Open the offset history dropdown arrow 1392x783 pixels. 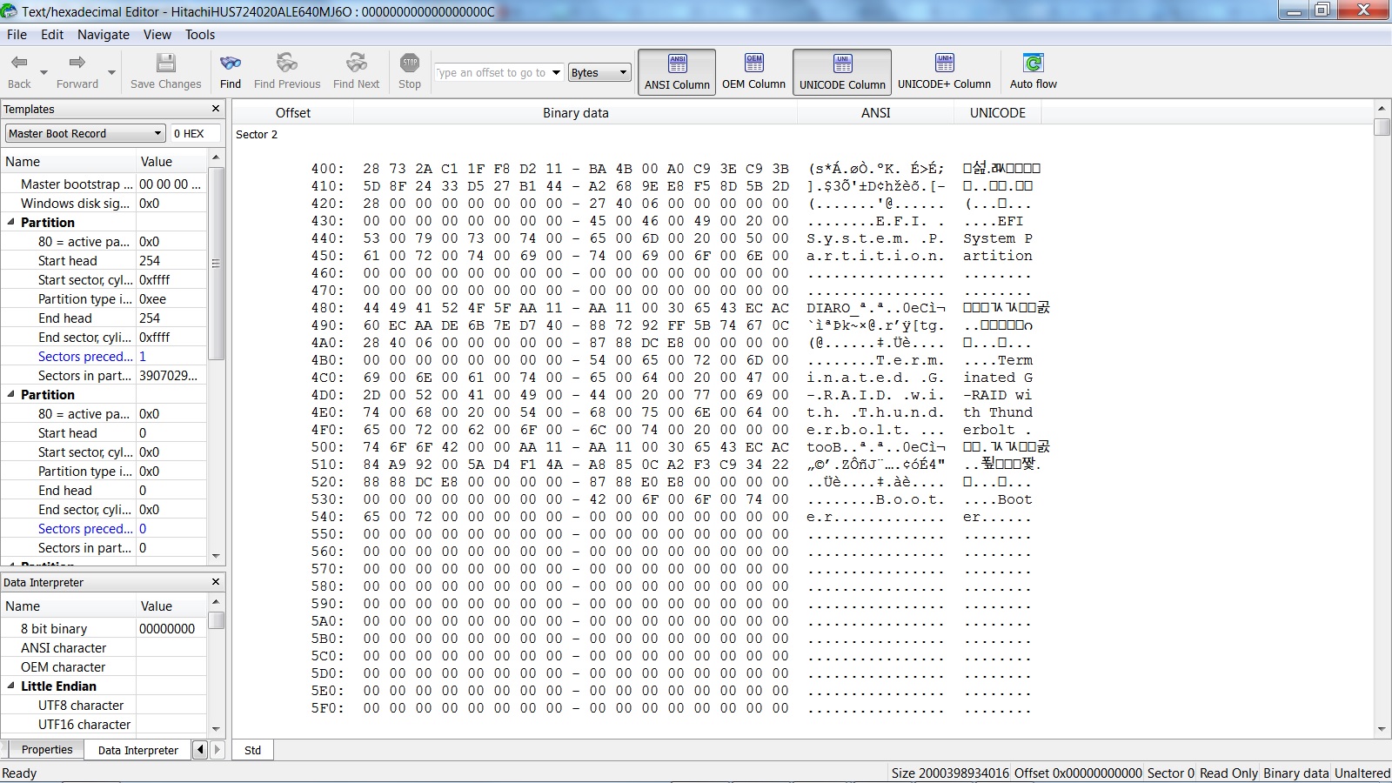557,72
